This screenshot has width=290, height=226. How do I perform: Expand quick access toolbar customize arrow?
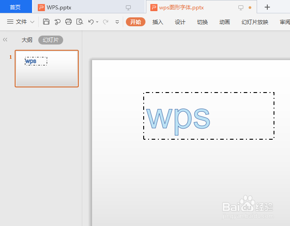click(117, 22)
